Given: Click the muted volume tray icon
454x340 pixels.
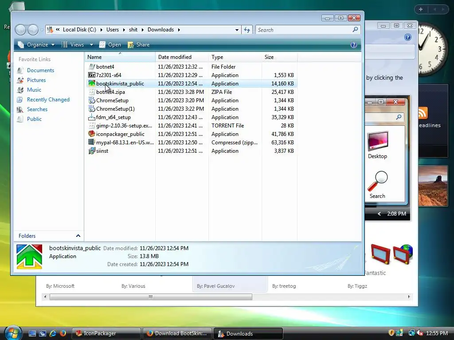Looking at the screenshot, I should 420,333.
